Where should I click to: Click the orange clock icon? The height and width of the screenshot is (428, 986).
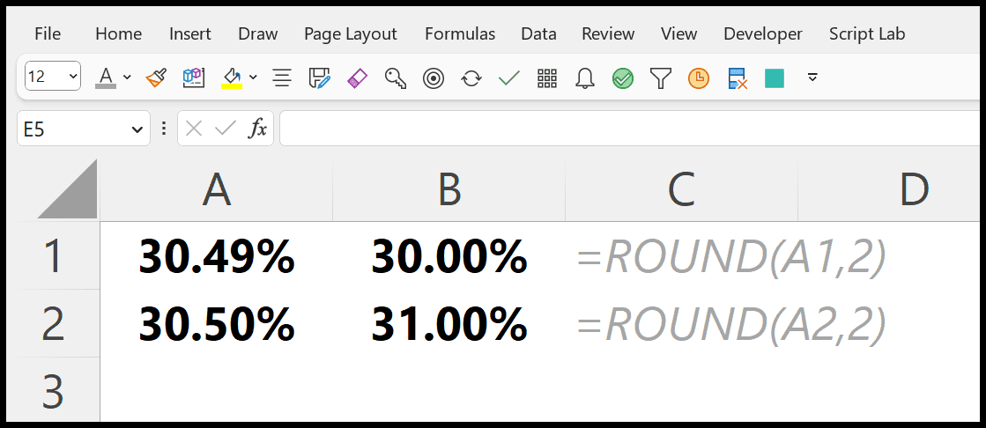pyautogui.click(x=699, y=77)
